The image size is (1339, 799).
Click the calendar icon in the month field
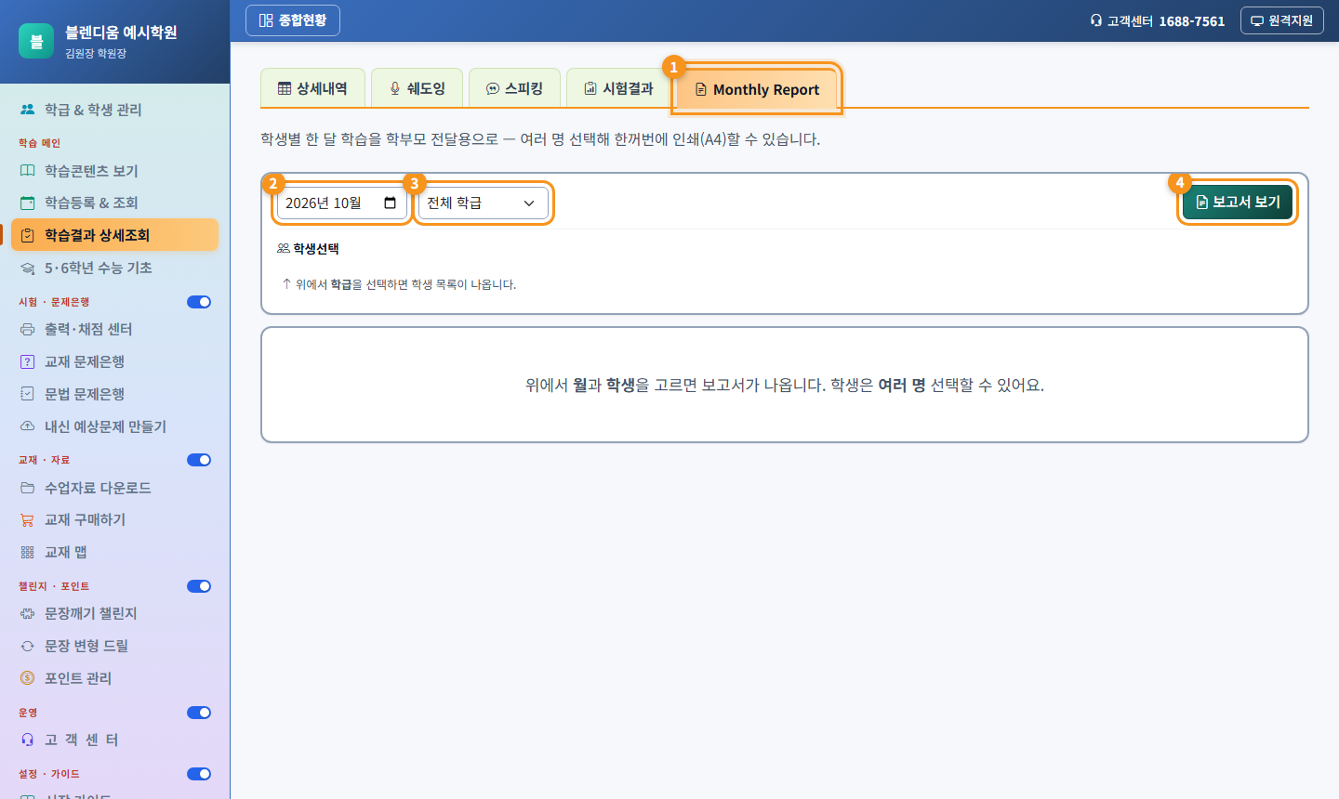tap(391, 203)
